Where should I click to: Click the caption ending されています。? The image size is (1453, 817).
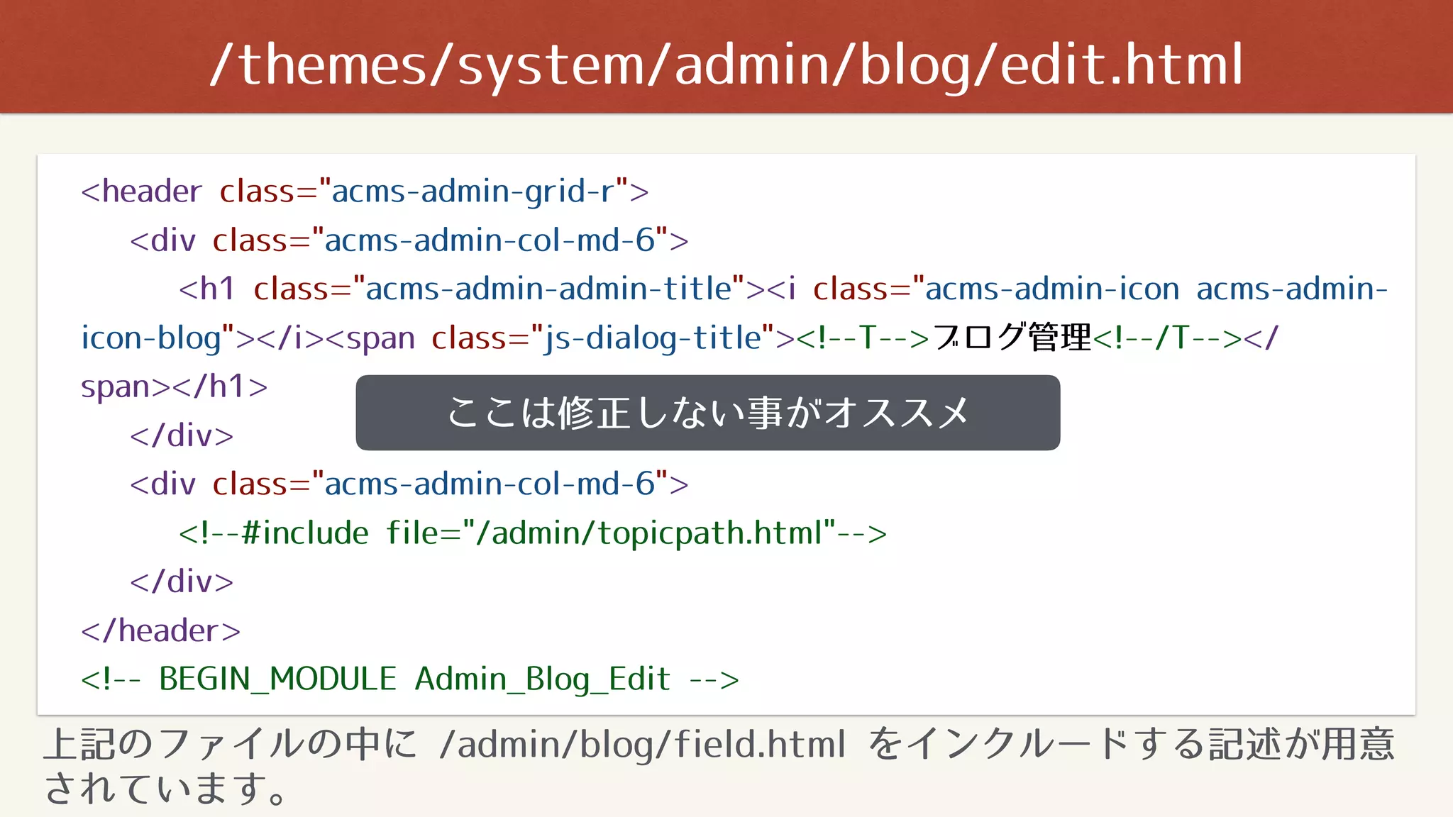point(165,789)
